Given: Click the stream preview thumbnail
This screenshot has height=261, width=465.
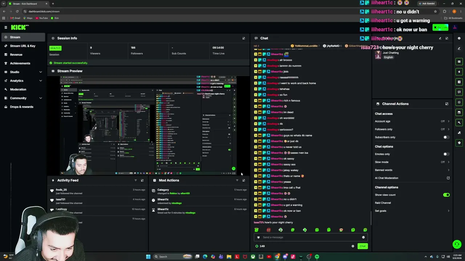Looking at the screenshot, I should pos(148,125).
